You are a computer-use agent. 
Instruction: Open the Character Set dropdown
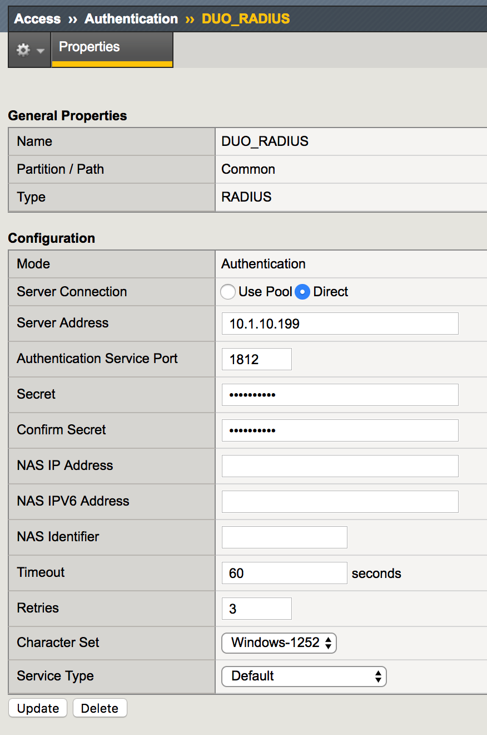click(x=279, y=643)
